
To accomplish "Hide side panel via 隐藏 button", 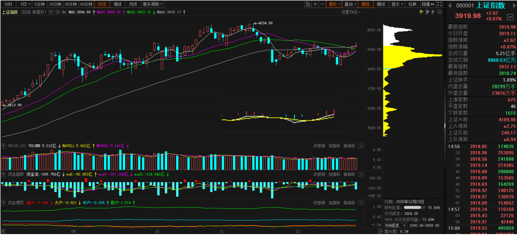I will (x=428, y=4).
